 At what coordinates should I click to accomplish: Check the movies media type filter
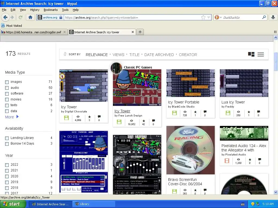pyautogui.click(x=7, y=100)
